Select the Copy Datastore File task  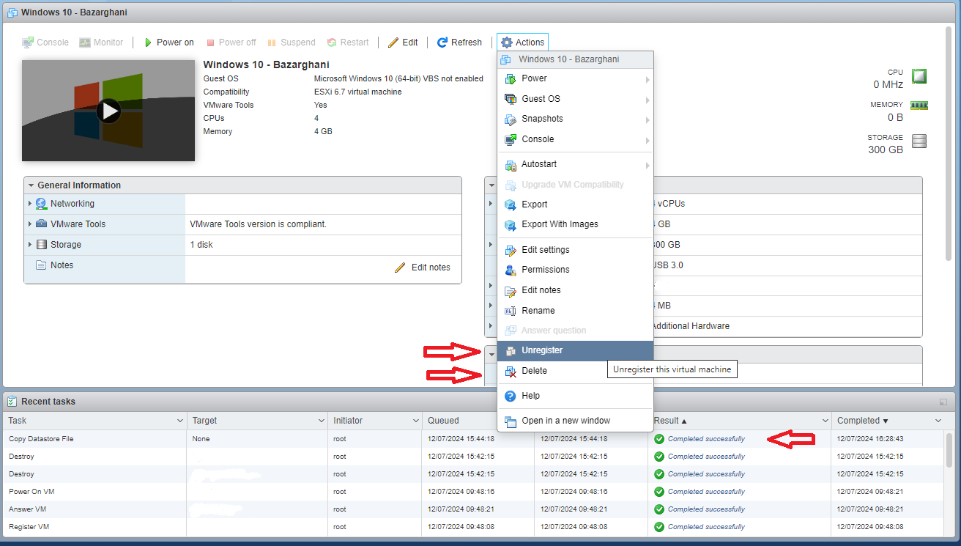(x=472, y=439)
